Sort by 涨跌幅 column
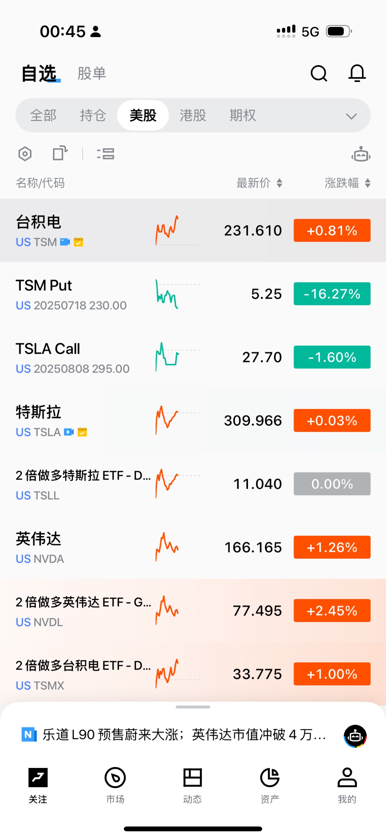 [x=347, y=183]
